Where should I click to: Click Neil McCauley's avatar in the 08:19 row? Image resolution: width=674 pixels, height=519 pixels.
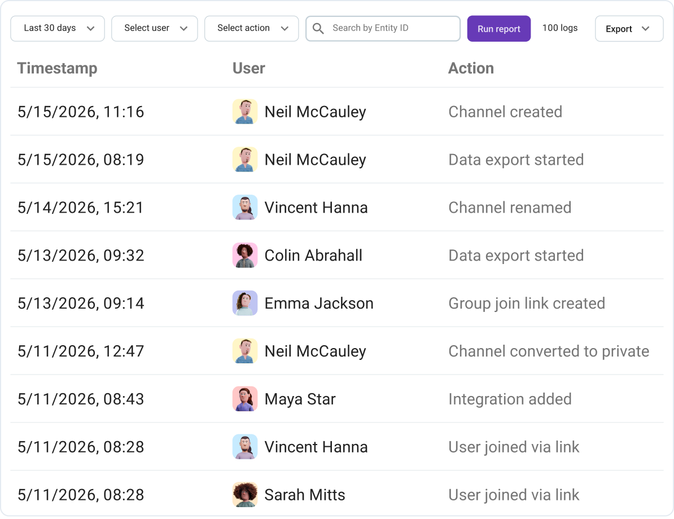pos(245,160)
